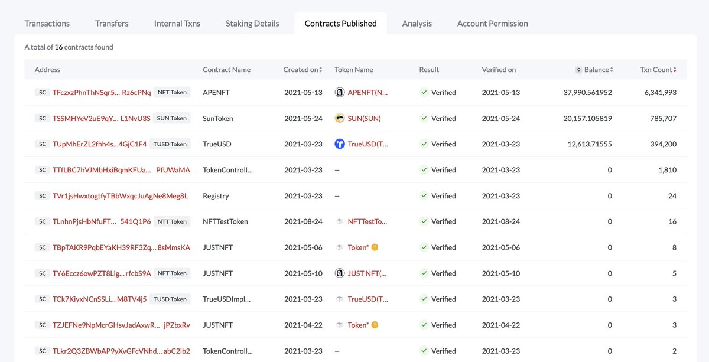Click SC badge in SunToken row

(43, 118)
